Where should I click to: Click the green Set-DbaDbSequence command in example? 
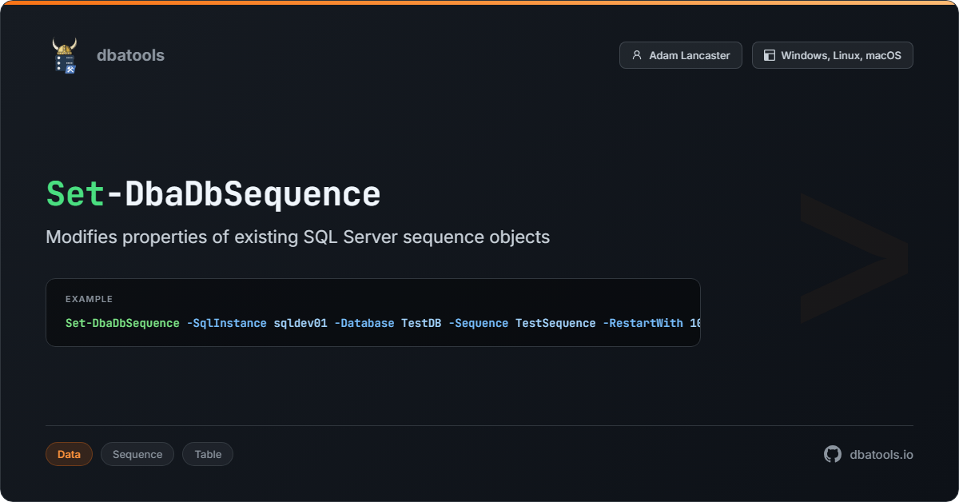pos(122,323)
